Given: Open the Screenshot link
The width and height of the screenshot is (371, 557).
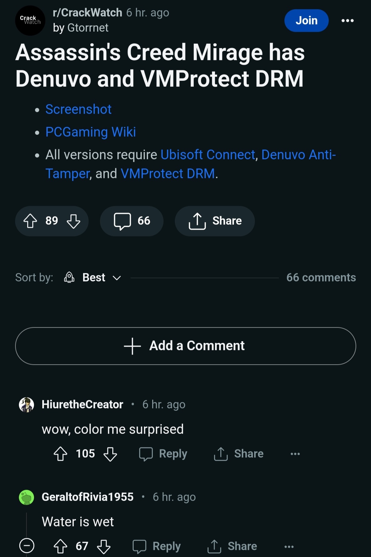Looking at the screenshot, I should 78,109.
